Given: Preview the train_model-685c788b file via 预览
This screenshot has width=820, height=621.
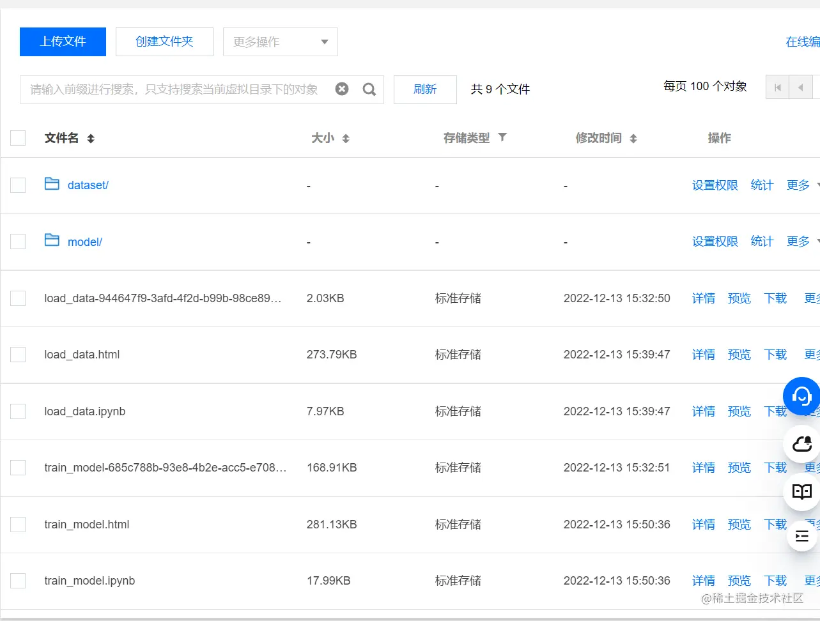Looking at the screenshot, I should tap(739, 468).
